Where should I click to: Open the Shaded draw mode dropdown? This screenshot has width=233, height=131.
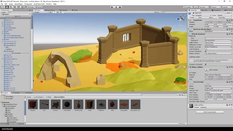tap(41, 12)
